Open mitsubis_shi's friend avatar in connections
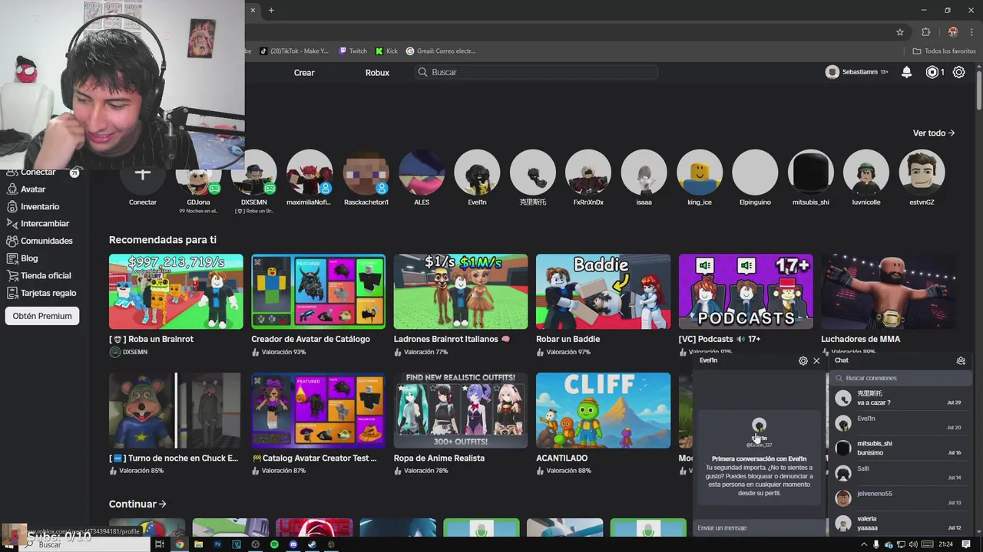 (811, 172)
